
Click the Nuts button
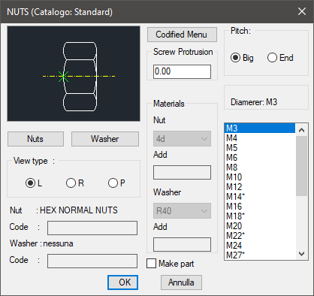[x=35, y=139]
